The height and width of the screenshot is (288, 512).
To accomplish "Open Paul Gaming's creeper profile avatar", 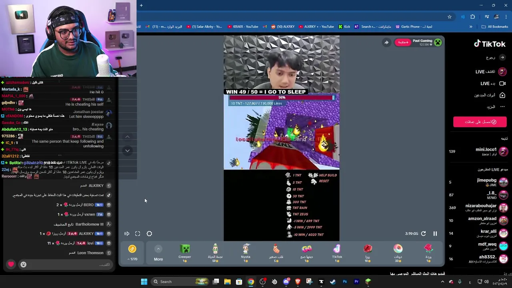I will pyautogui.click(x=438, y=42).
